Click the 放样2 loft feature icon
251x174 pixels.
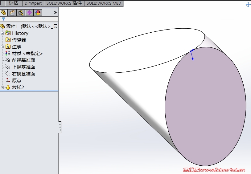(8, 87)
